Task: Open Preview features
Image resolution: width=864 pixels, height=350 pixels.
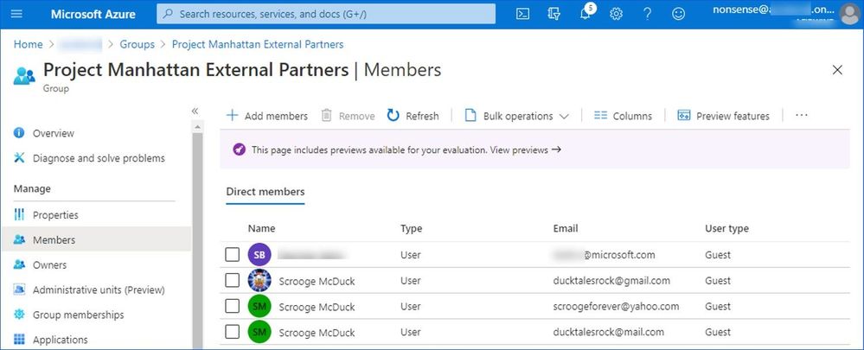Action: 723,116
